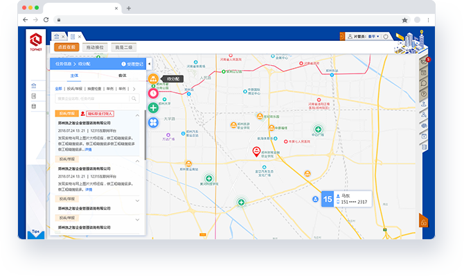Expand the bottom-most complaint card chevron
Viewport: 464px width, 276px height.
pyautogui.click(x=137, y=220)
